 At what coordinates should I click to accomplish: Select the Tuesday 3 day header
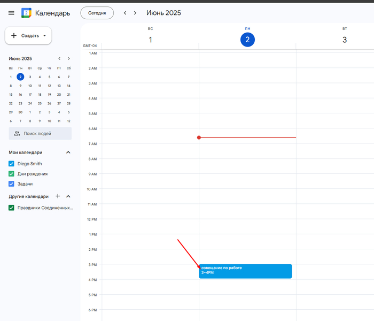(345, 40)
